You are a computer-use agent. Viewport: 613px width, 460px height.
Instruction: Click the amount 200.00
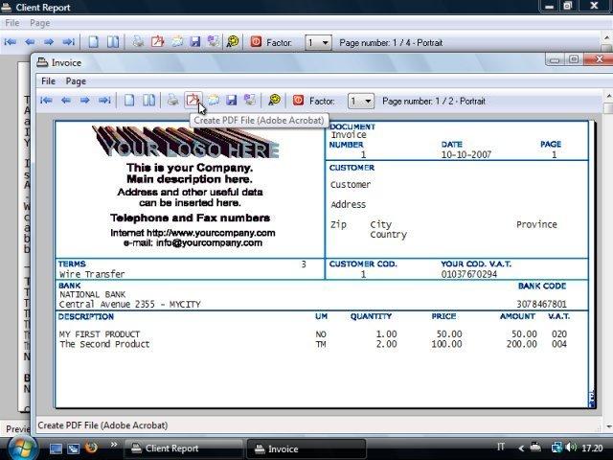[521, 344]
